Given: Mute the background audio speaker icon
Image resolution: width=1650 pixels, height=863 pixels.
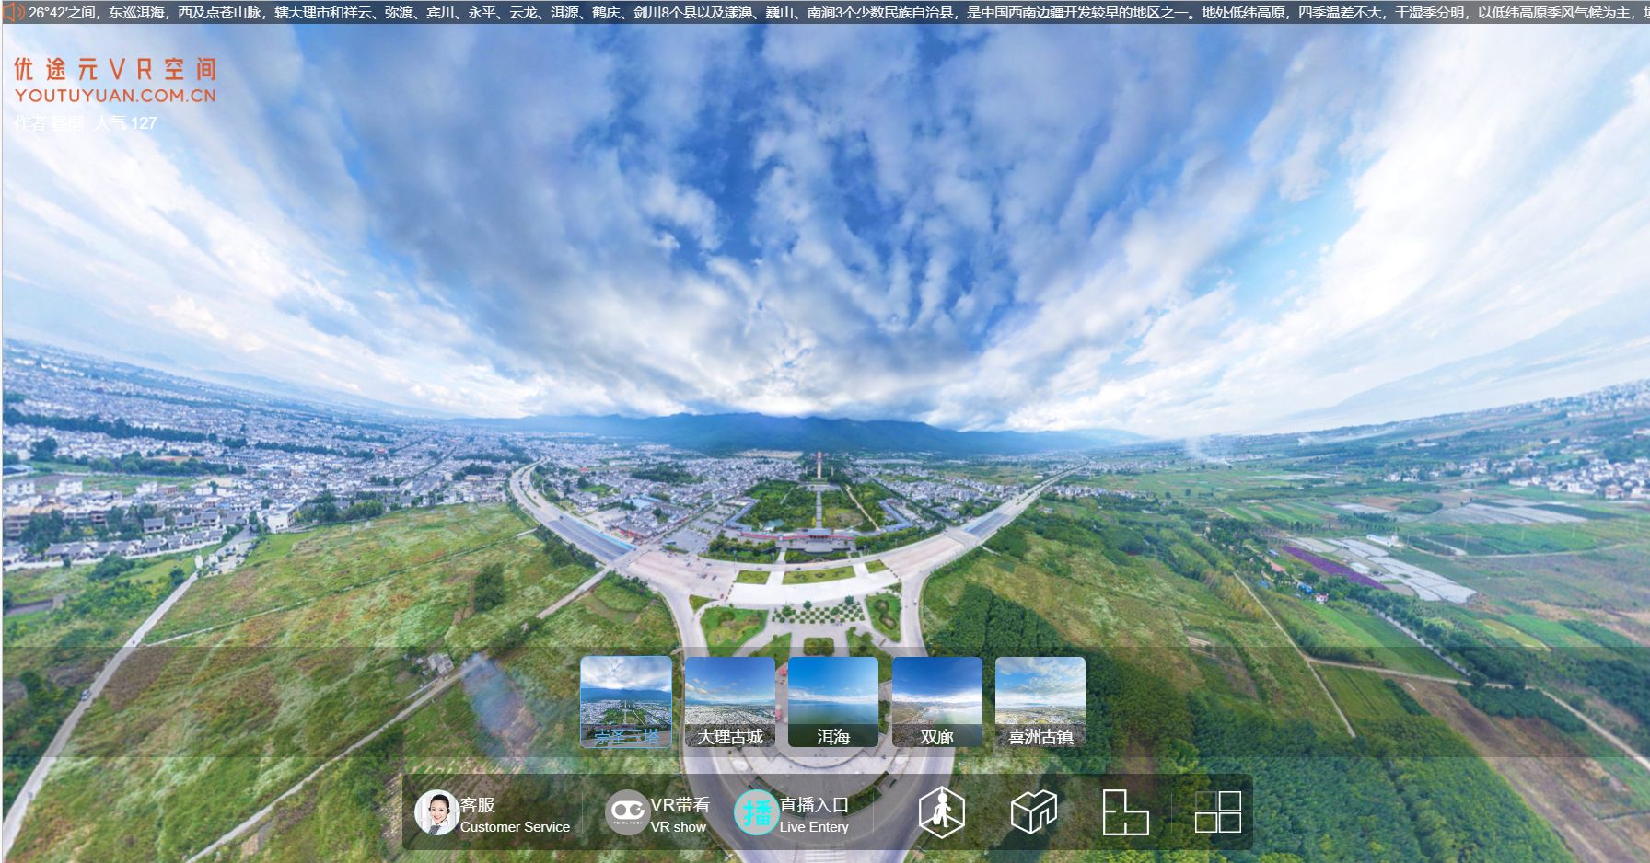Looking at the screenshot, I should point(14,12).
